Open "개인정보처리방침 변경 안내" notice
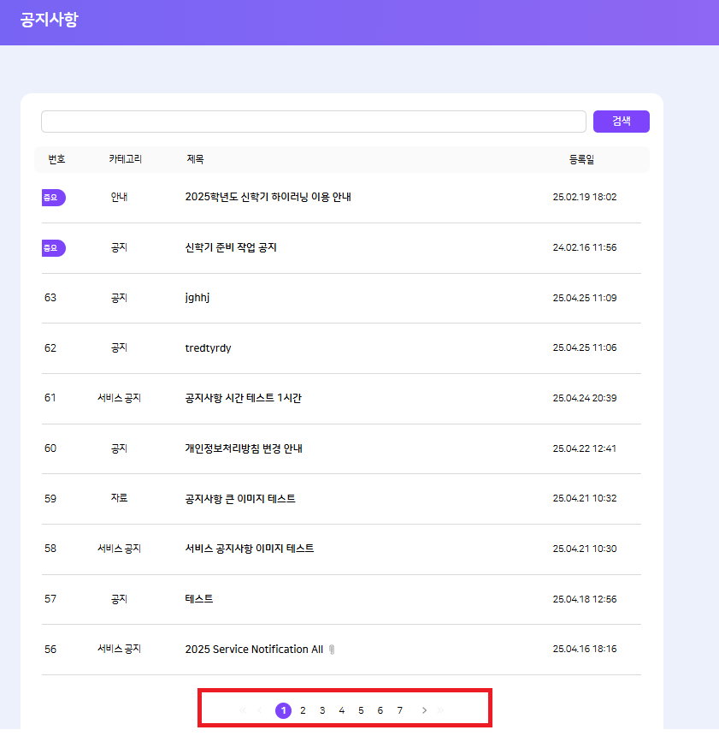The height and width of the screenshot is (736, 719). 244,448
